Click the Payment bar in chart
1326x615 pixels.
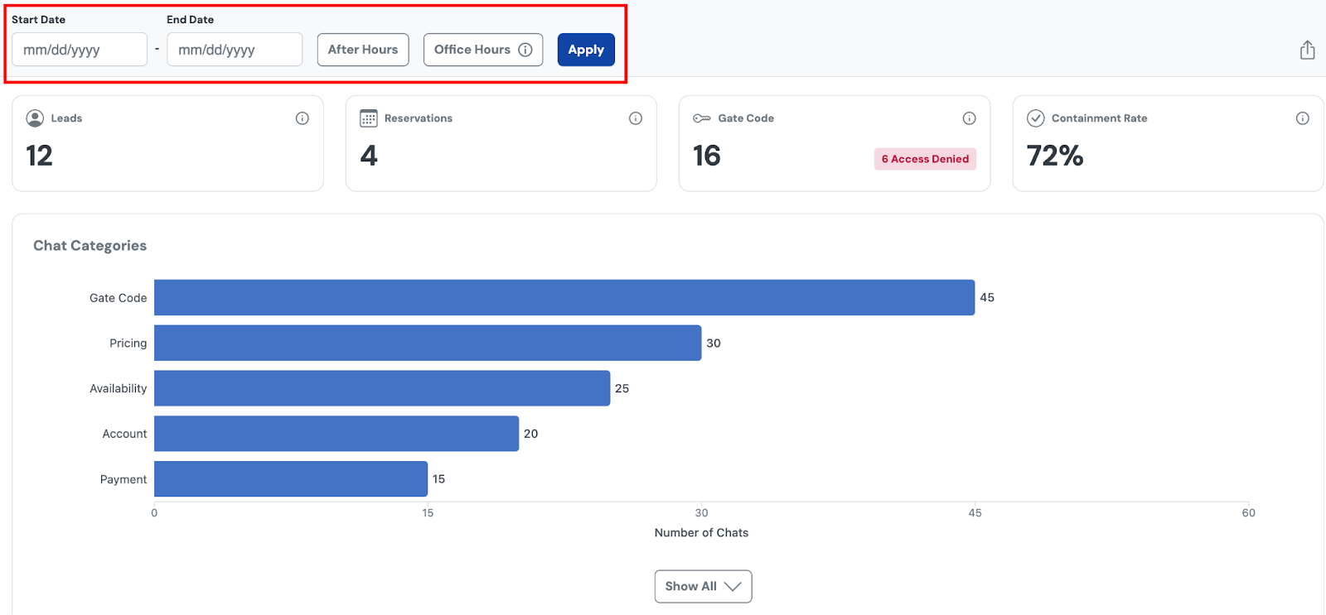coord(290,478)
